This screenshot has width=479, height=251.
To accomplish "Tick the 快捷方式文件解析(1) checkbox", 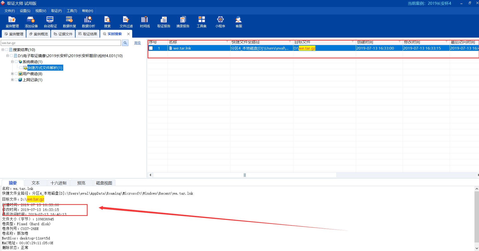I will click(21, 68).
